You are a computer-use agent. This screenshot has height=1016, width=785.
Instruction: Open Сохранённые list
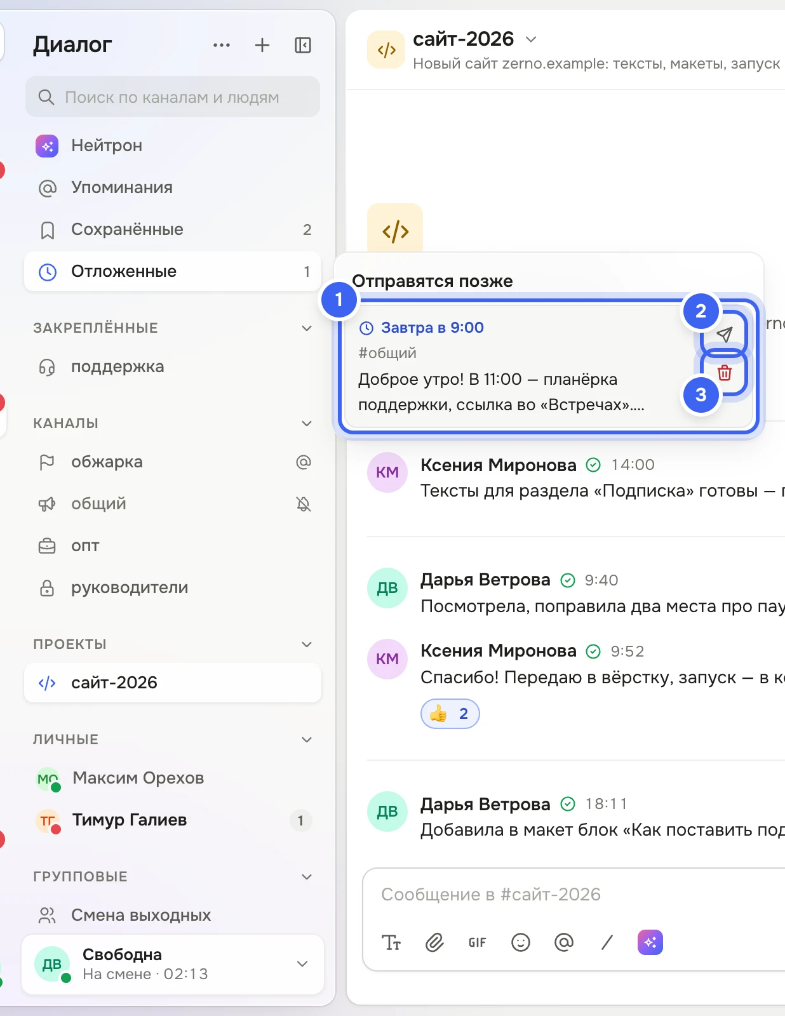(173, 229)
